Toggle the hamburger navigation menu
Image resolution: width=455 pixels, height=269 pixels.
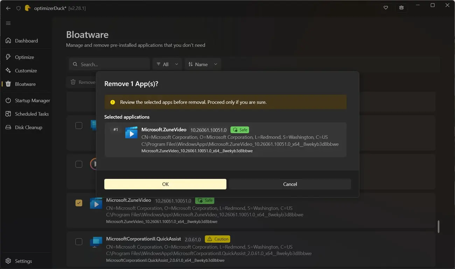8,23
